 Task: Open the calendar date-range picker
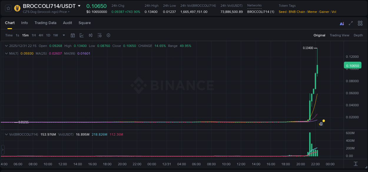tap(73, 35)
